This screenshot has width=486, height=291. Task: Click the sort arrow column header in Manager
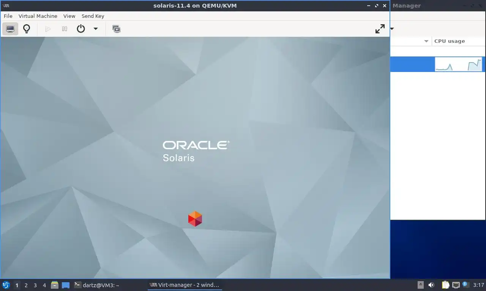tap(426, 41)
